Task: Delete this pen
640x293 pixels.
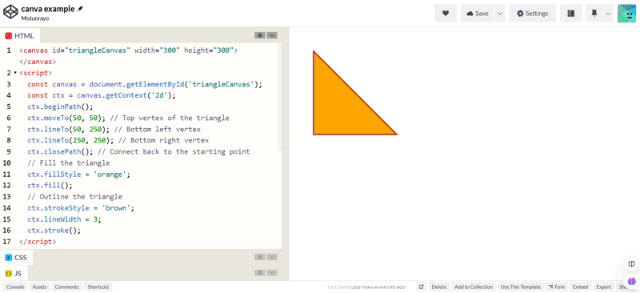Action: [439, 287]
